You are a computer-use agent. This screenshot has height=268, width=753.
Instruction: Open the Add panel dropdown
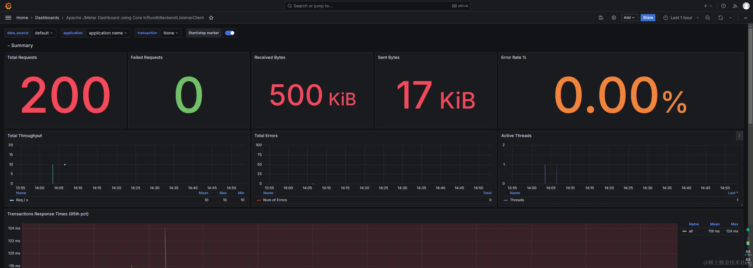pos(629,18)
